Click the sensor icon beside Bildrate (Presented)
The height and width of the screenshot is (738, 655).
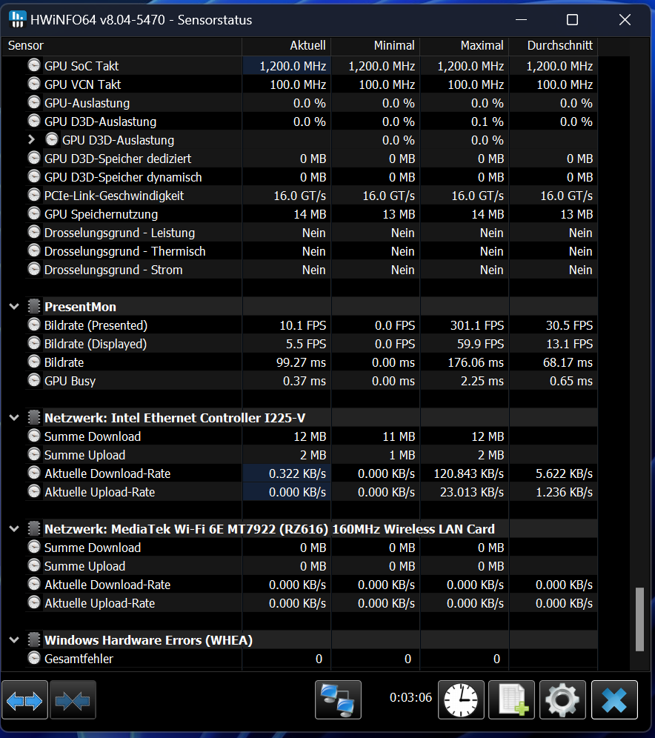(34, 325)
